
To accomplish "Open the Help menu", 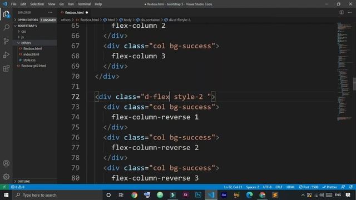I will pyautogui.click(x=98, y=4).
